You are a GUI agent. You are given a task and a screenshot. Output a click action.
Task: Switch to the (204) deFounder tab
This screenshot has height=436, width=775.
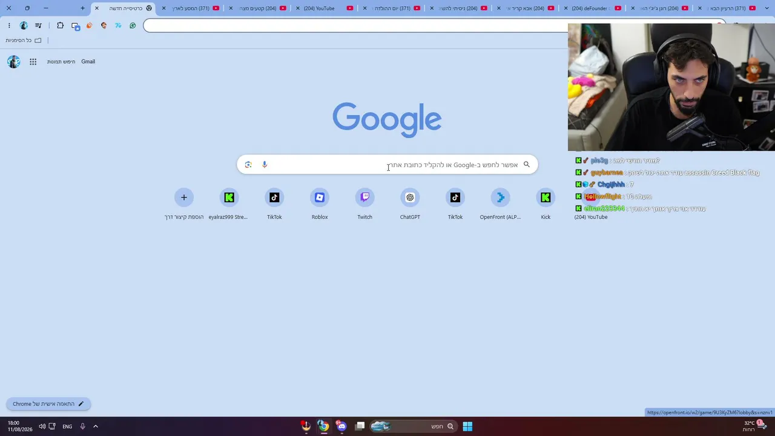point(593,8)
